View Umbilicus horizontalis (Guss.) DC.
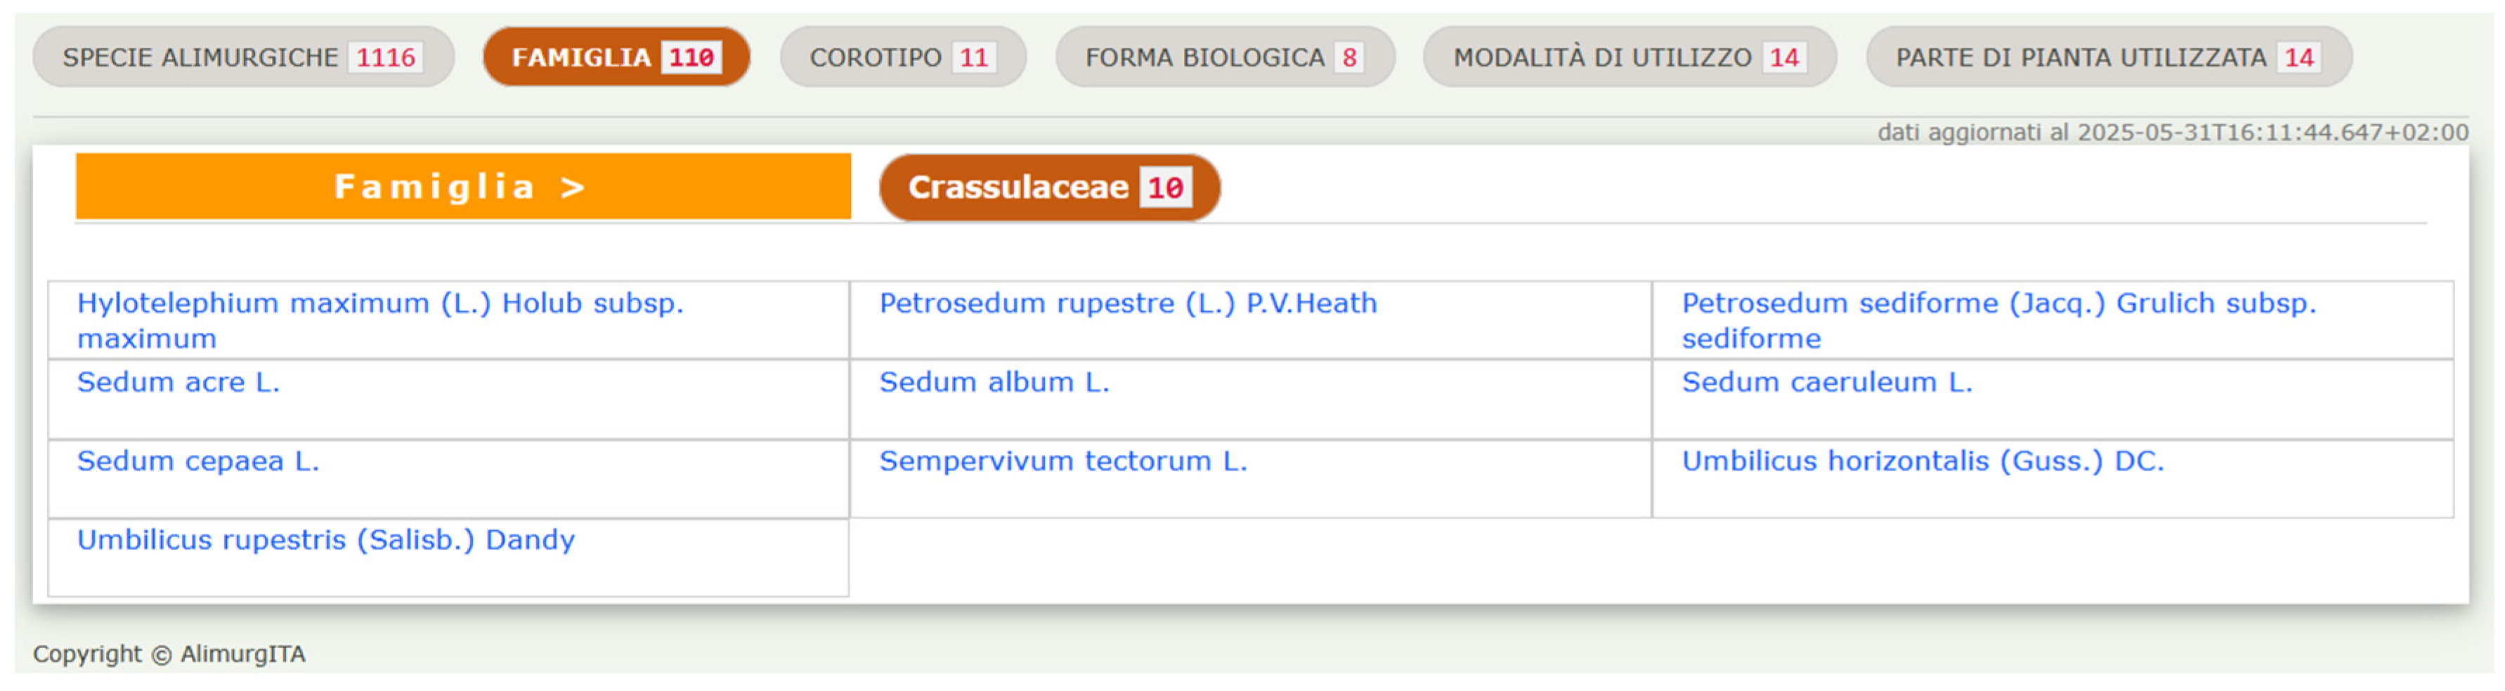This screenshot has width=2505, height=691. [1922, 461]
